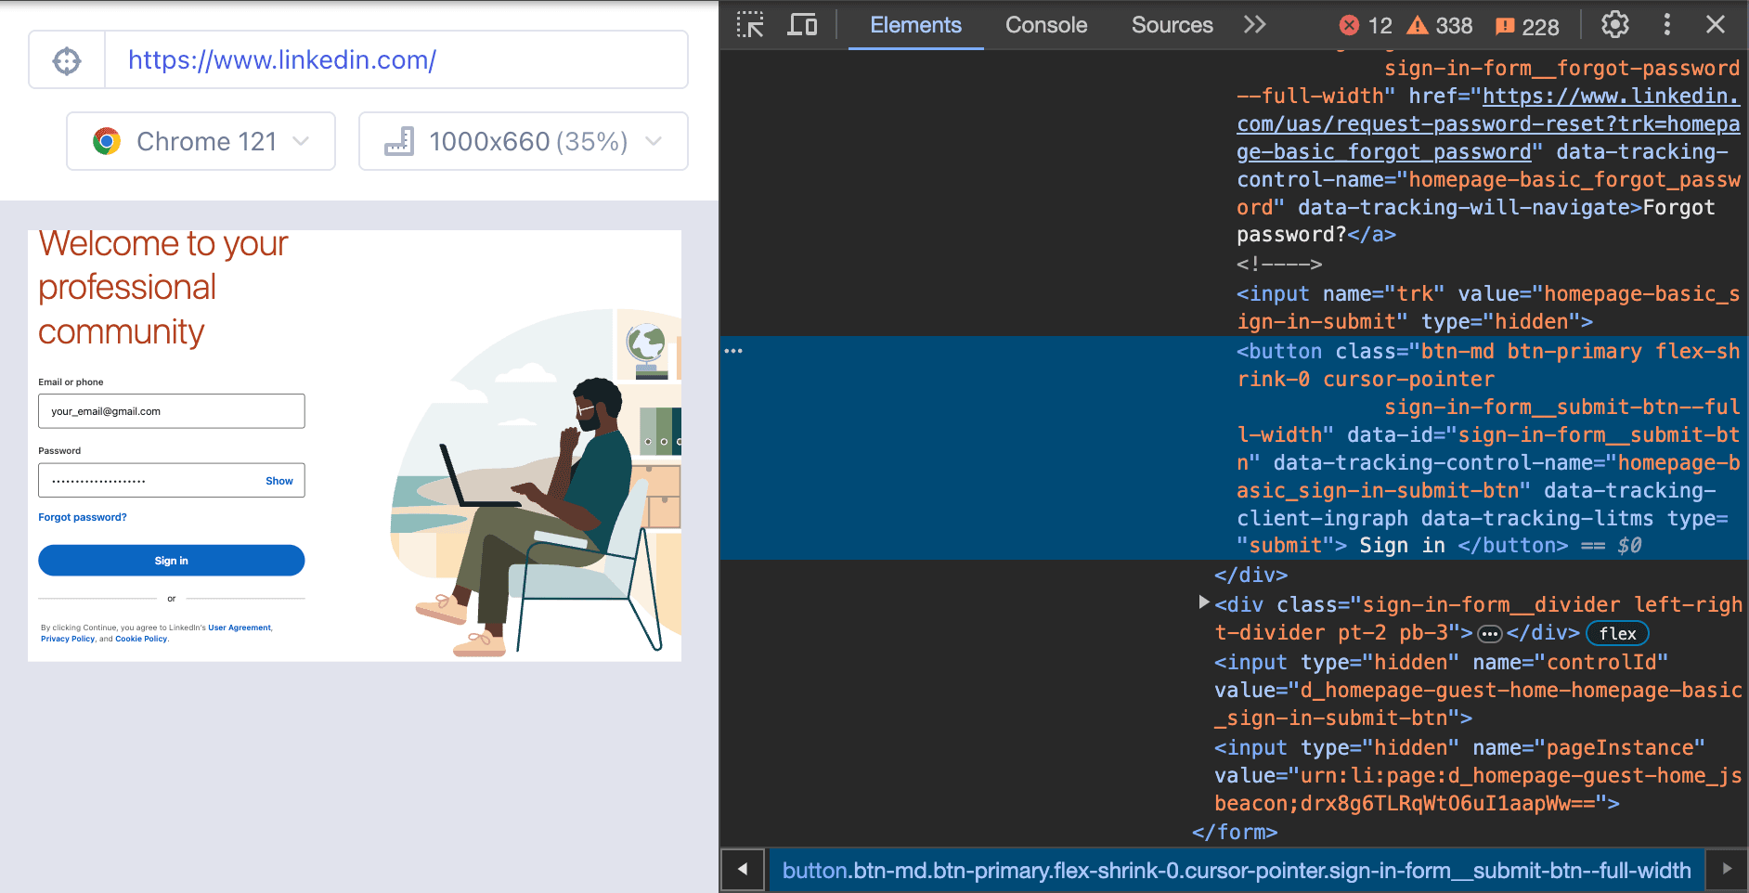Screen dimensions: 1749x893
Task: Open the Chrome 121 browser dropdown
Action: pos(201,141)
